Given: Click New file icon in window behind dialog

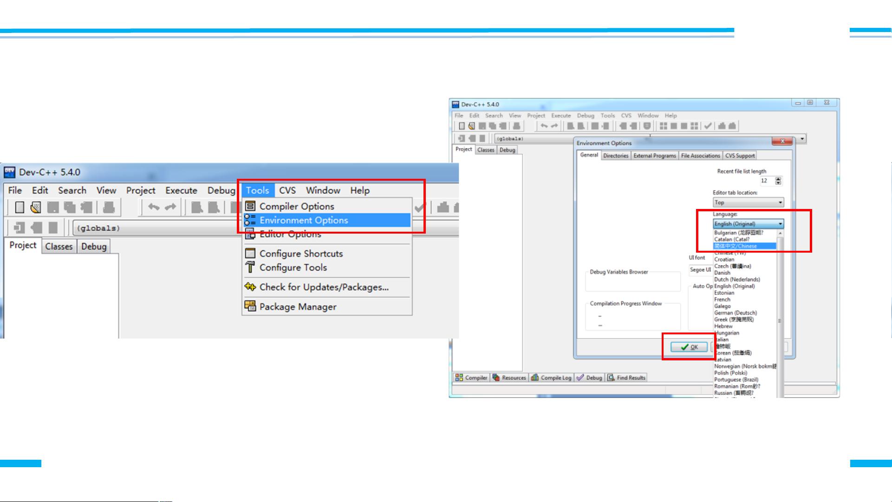Looking at the screenshot, I should click(x=462, y=126).
